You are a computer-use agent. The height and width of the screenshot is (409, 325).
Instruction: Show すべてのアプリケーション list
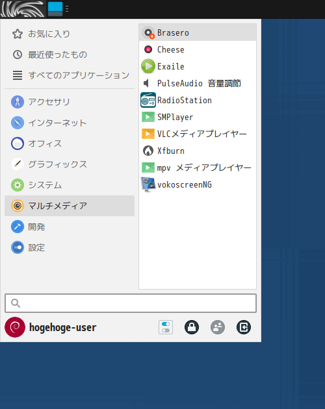(70, 75)
